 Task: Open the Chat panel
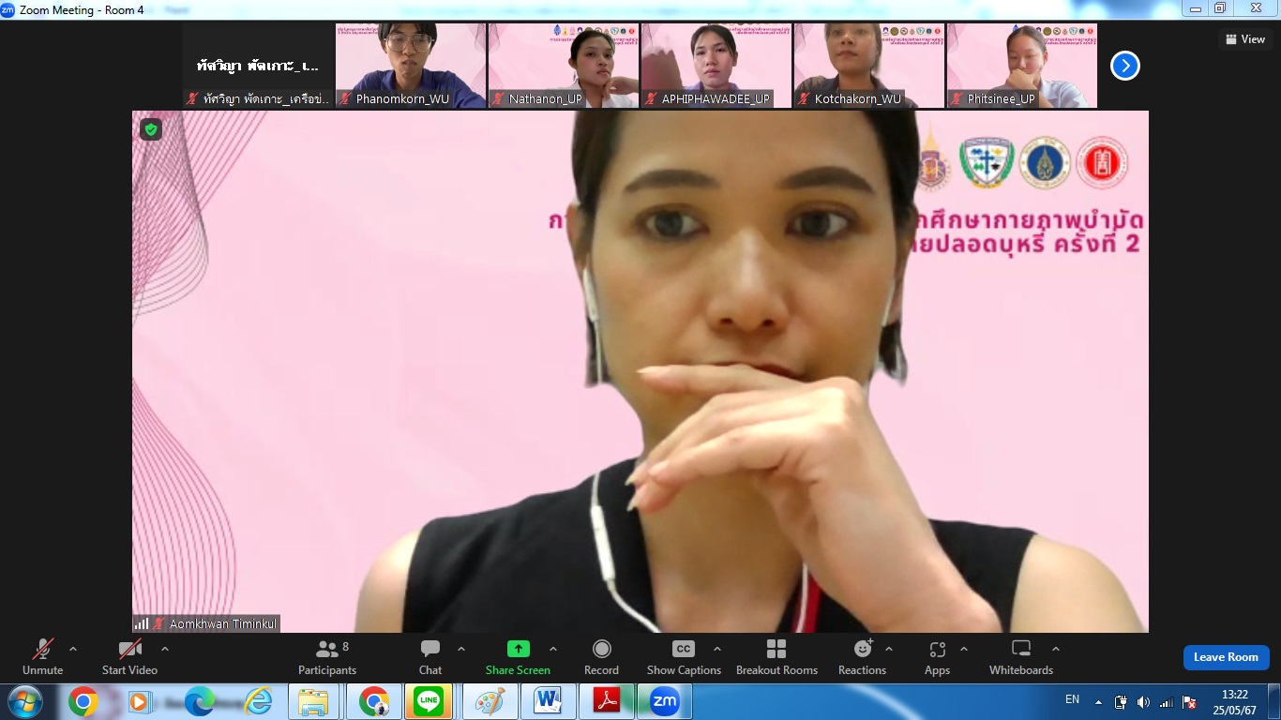[430, 656]
